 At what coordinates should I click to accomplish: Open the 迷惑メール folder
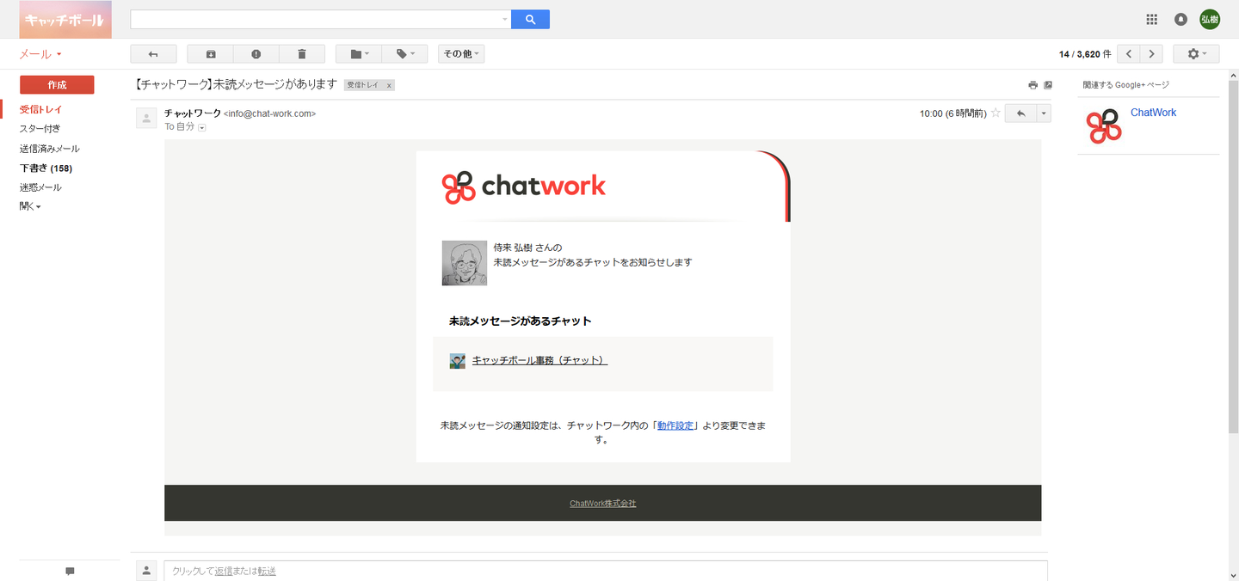[x=40, y=187]
